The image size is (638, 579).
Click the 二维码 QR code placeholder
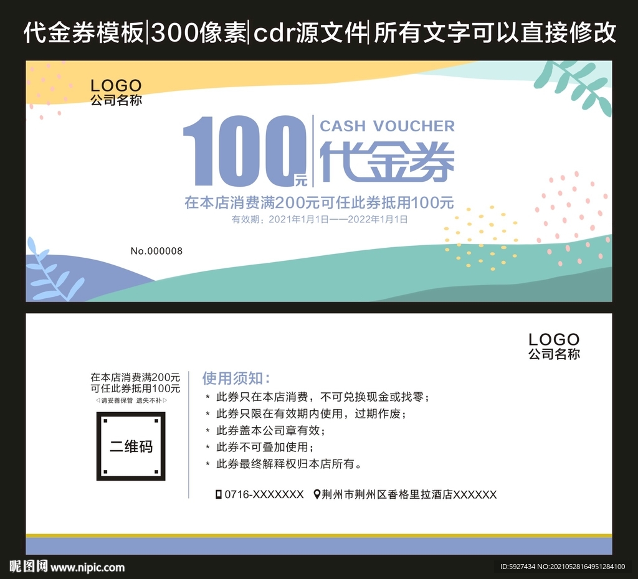131,446
